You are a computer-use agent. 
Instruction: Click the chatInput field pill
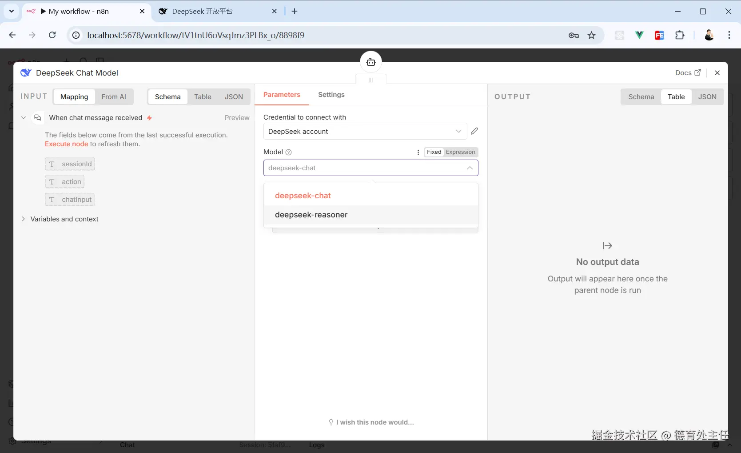[70, 200]
